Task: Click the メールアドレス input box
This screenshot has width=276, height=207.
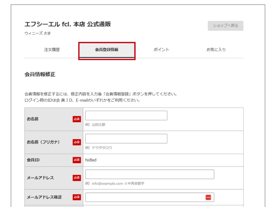Action: point(149,174)
